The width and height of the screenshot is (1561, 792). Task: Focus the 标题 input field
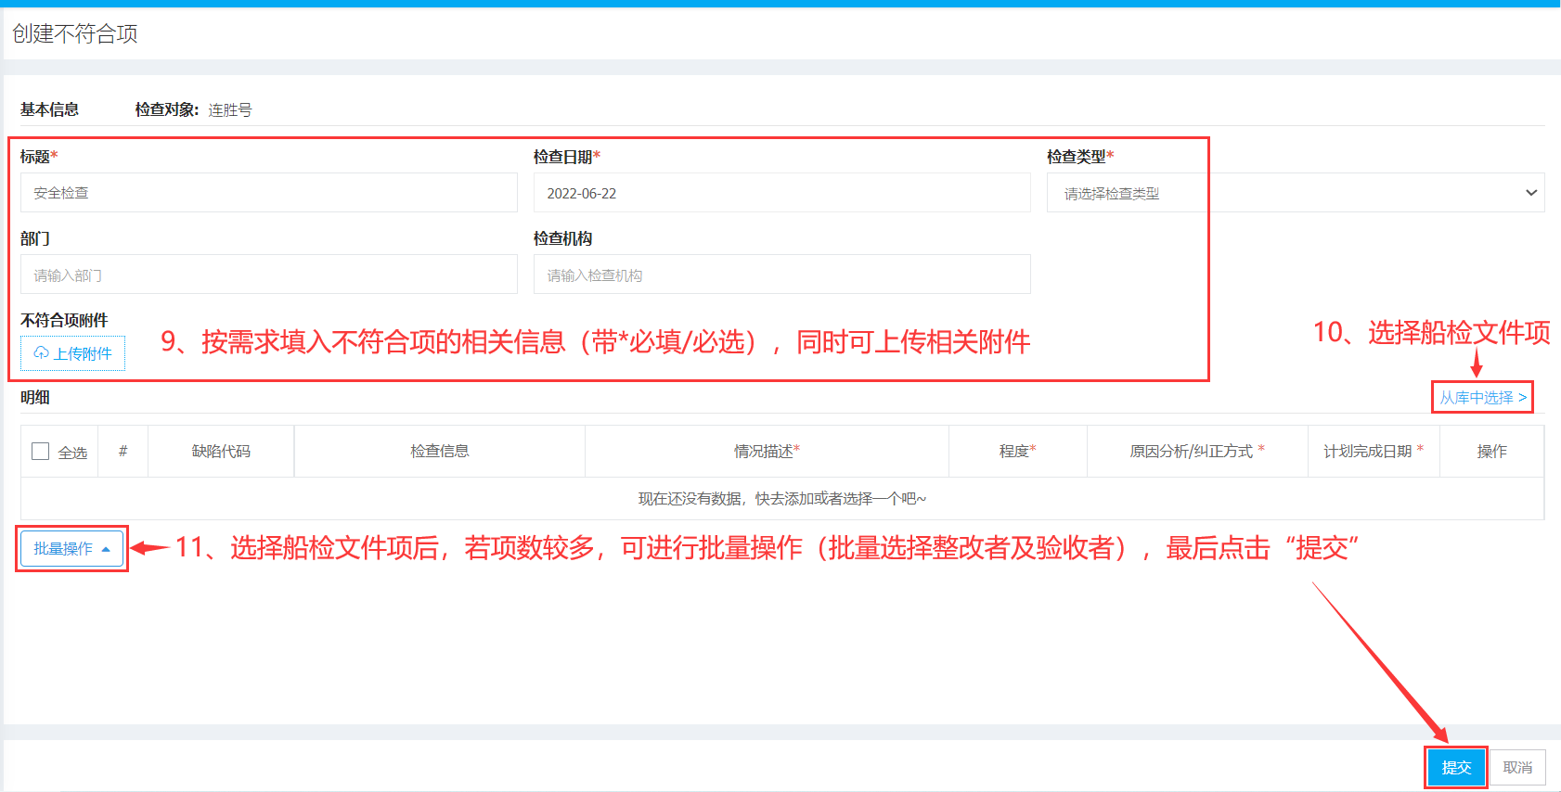(269, 193)
